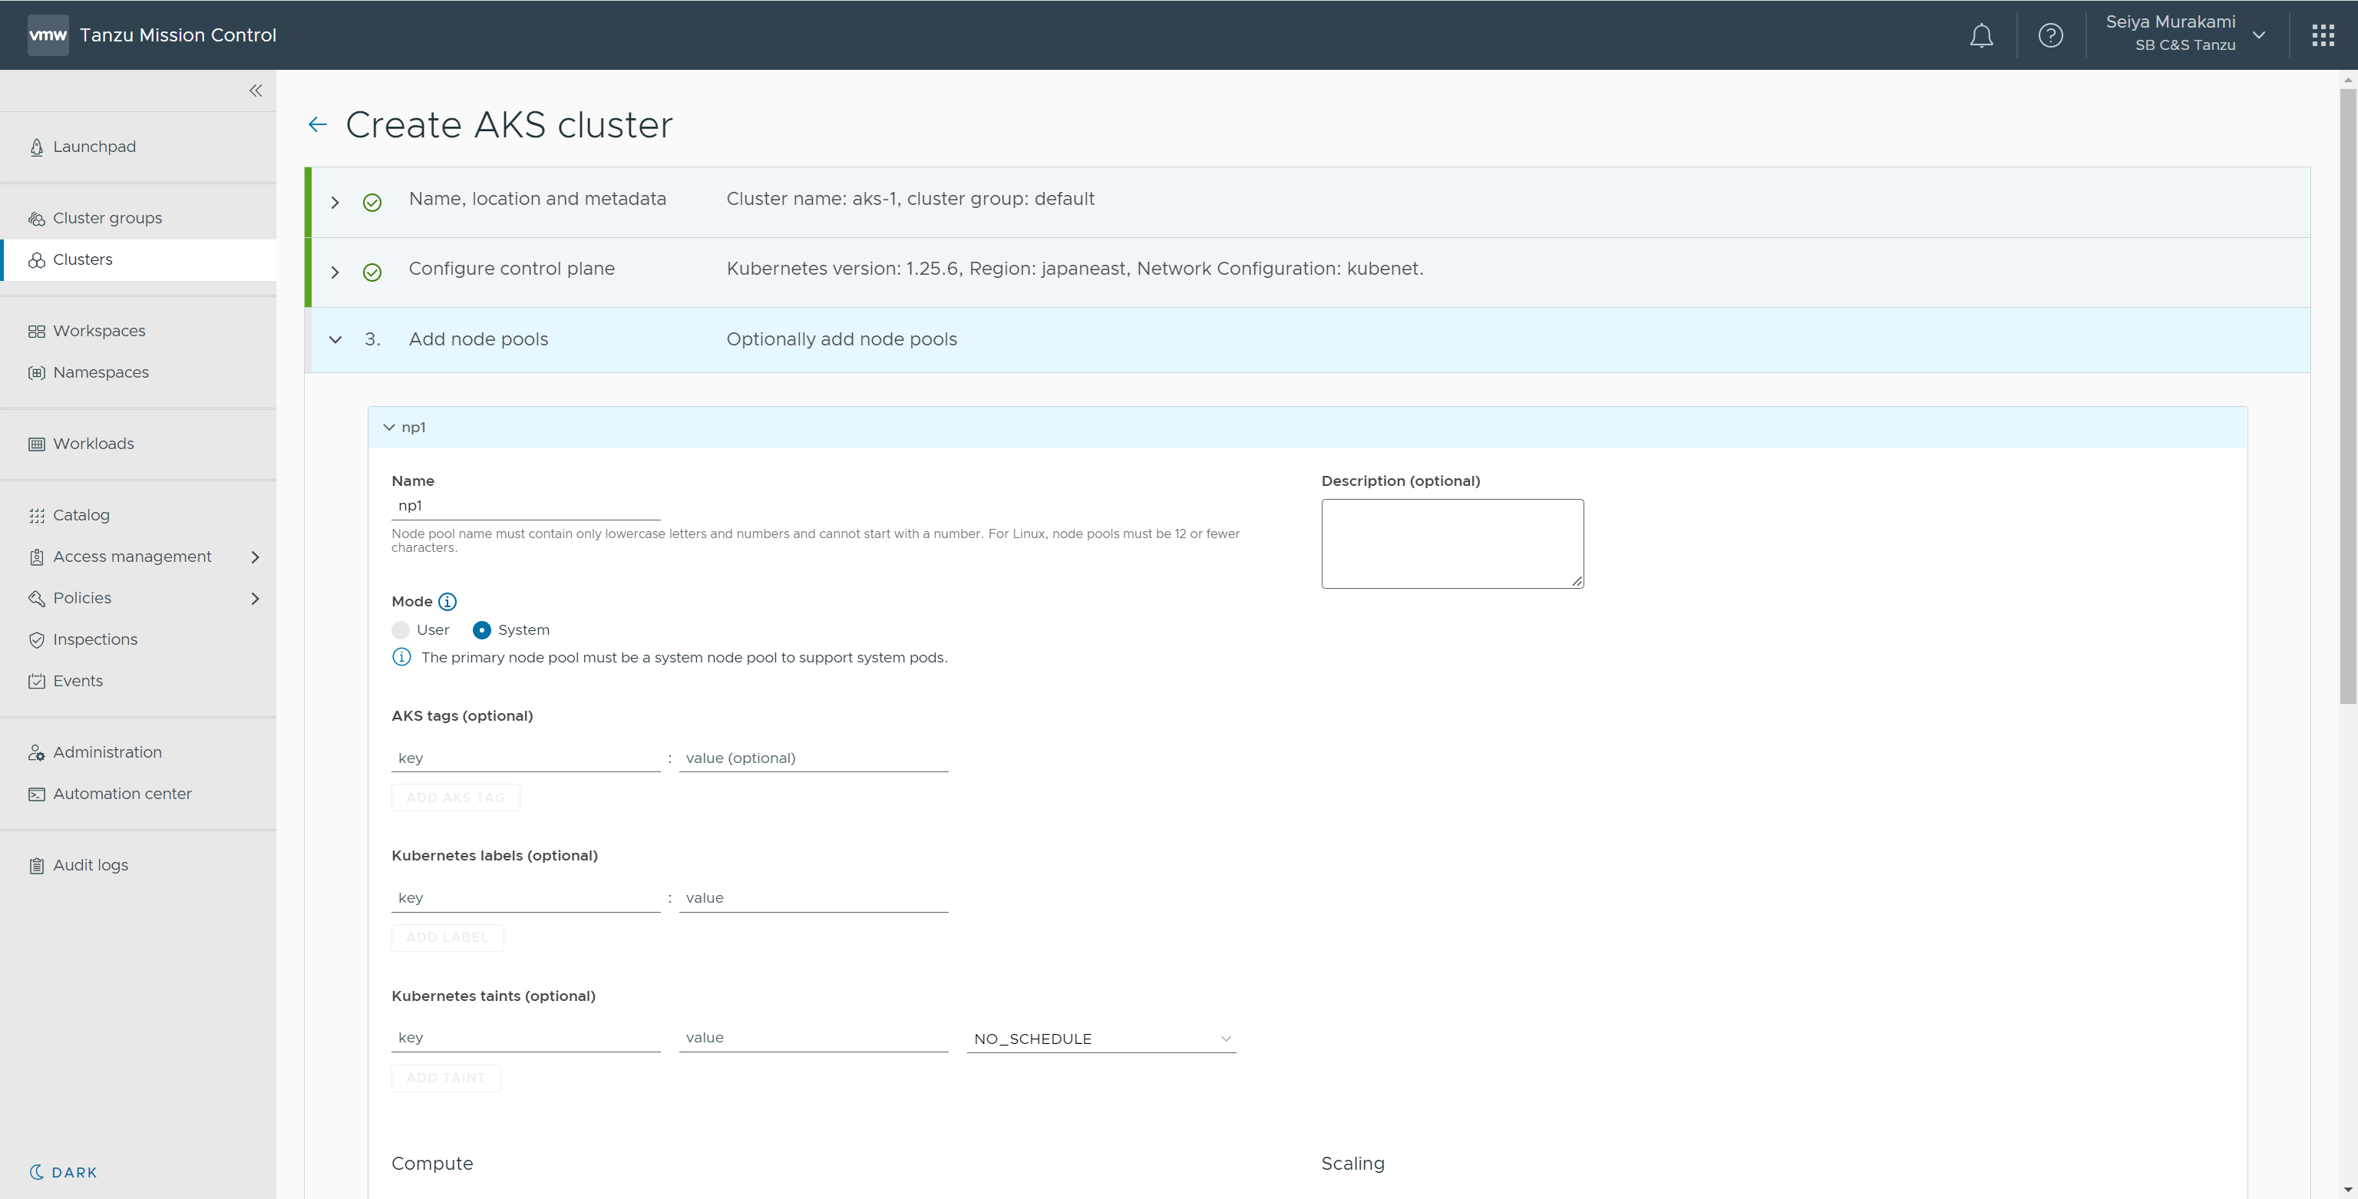
Task: Click the notifications bell icon
Action: point(1981,36)
